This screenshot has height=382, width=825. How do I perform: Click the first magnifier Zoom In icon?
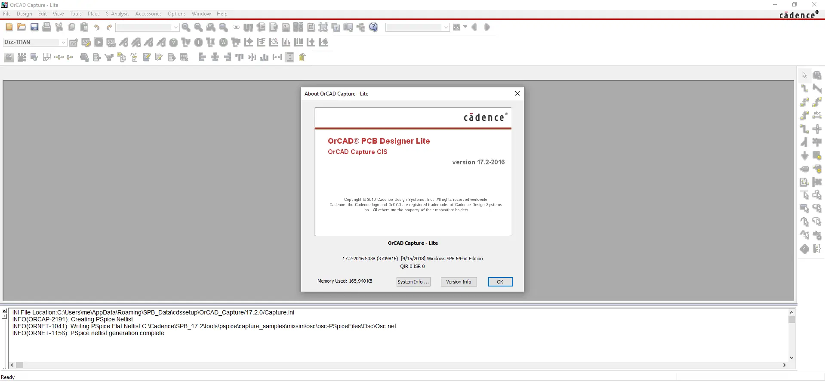(186, 27)
